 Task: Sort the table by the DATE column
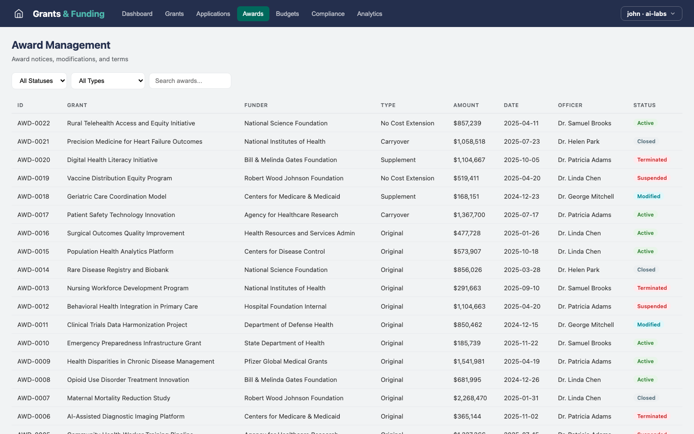(x=511, y=105)
